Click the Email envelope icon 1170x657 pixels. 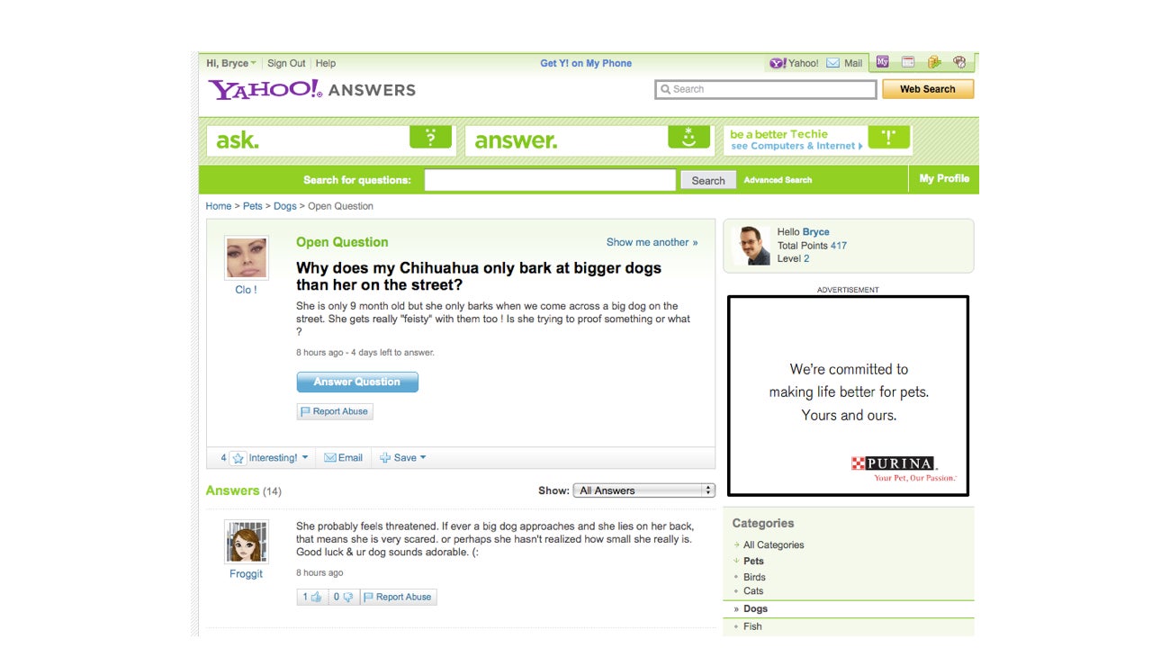pos(329,458)
